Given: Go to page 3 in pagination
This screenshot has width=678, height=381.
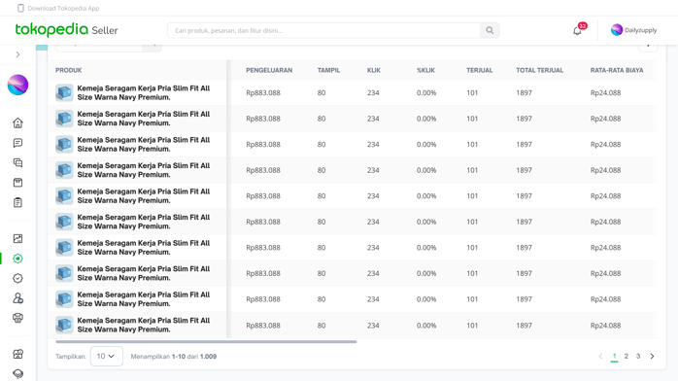Looking at the screenshot, I should click(638, 357).
